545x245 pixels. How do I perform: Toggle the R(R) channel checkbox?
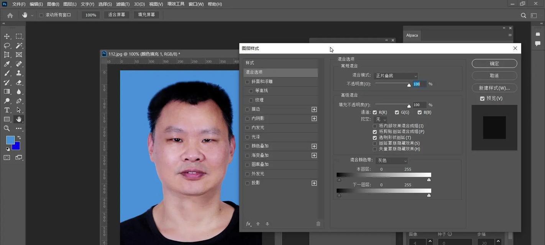[375, 113]
